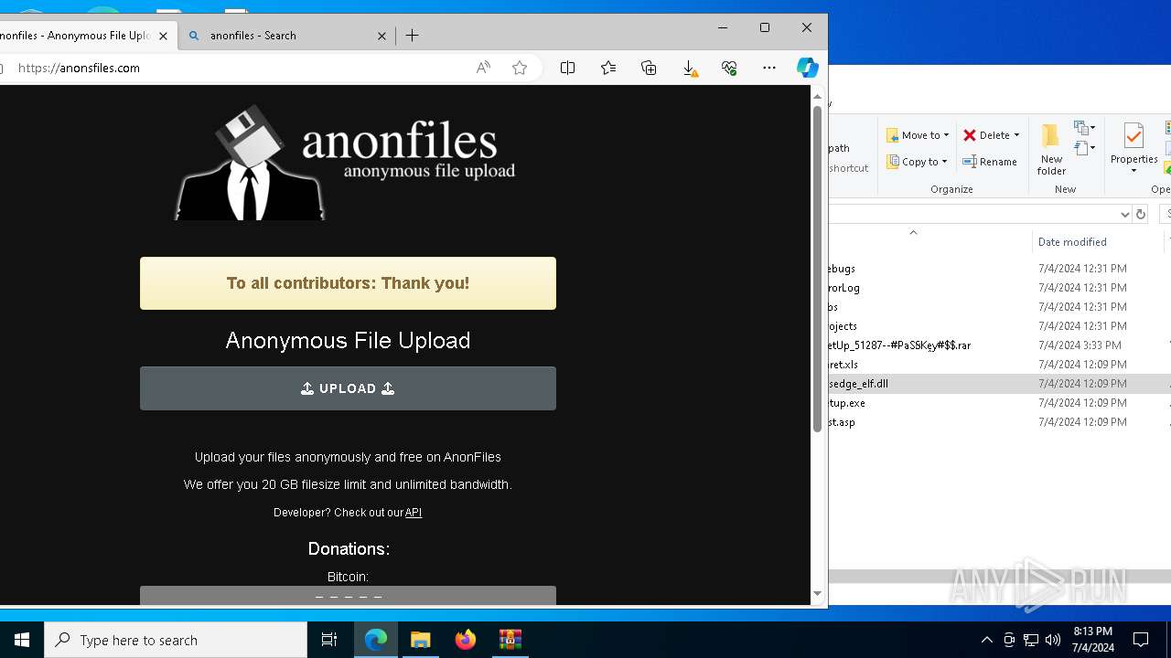Open the Collections icon in Edge toolbar
1171x658 pixels.
649,68
